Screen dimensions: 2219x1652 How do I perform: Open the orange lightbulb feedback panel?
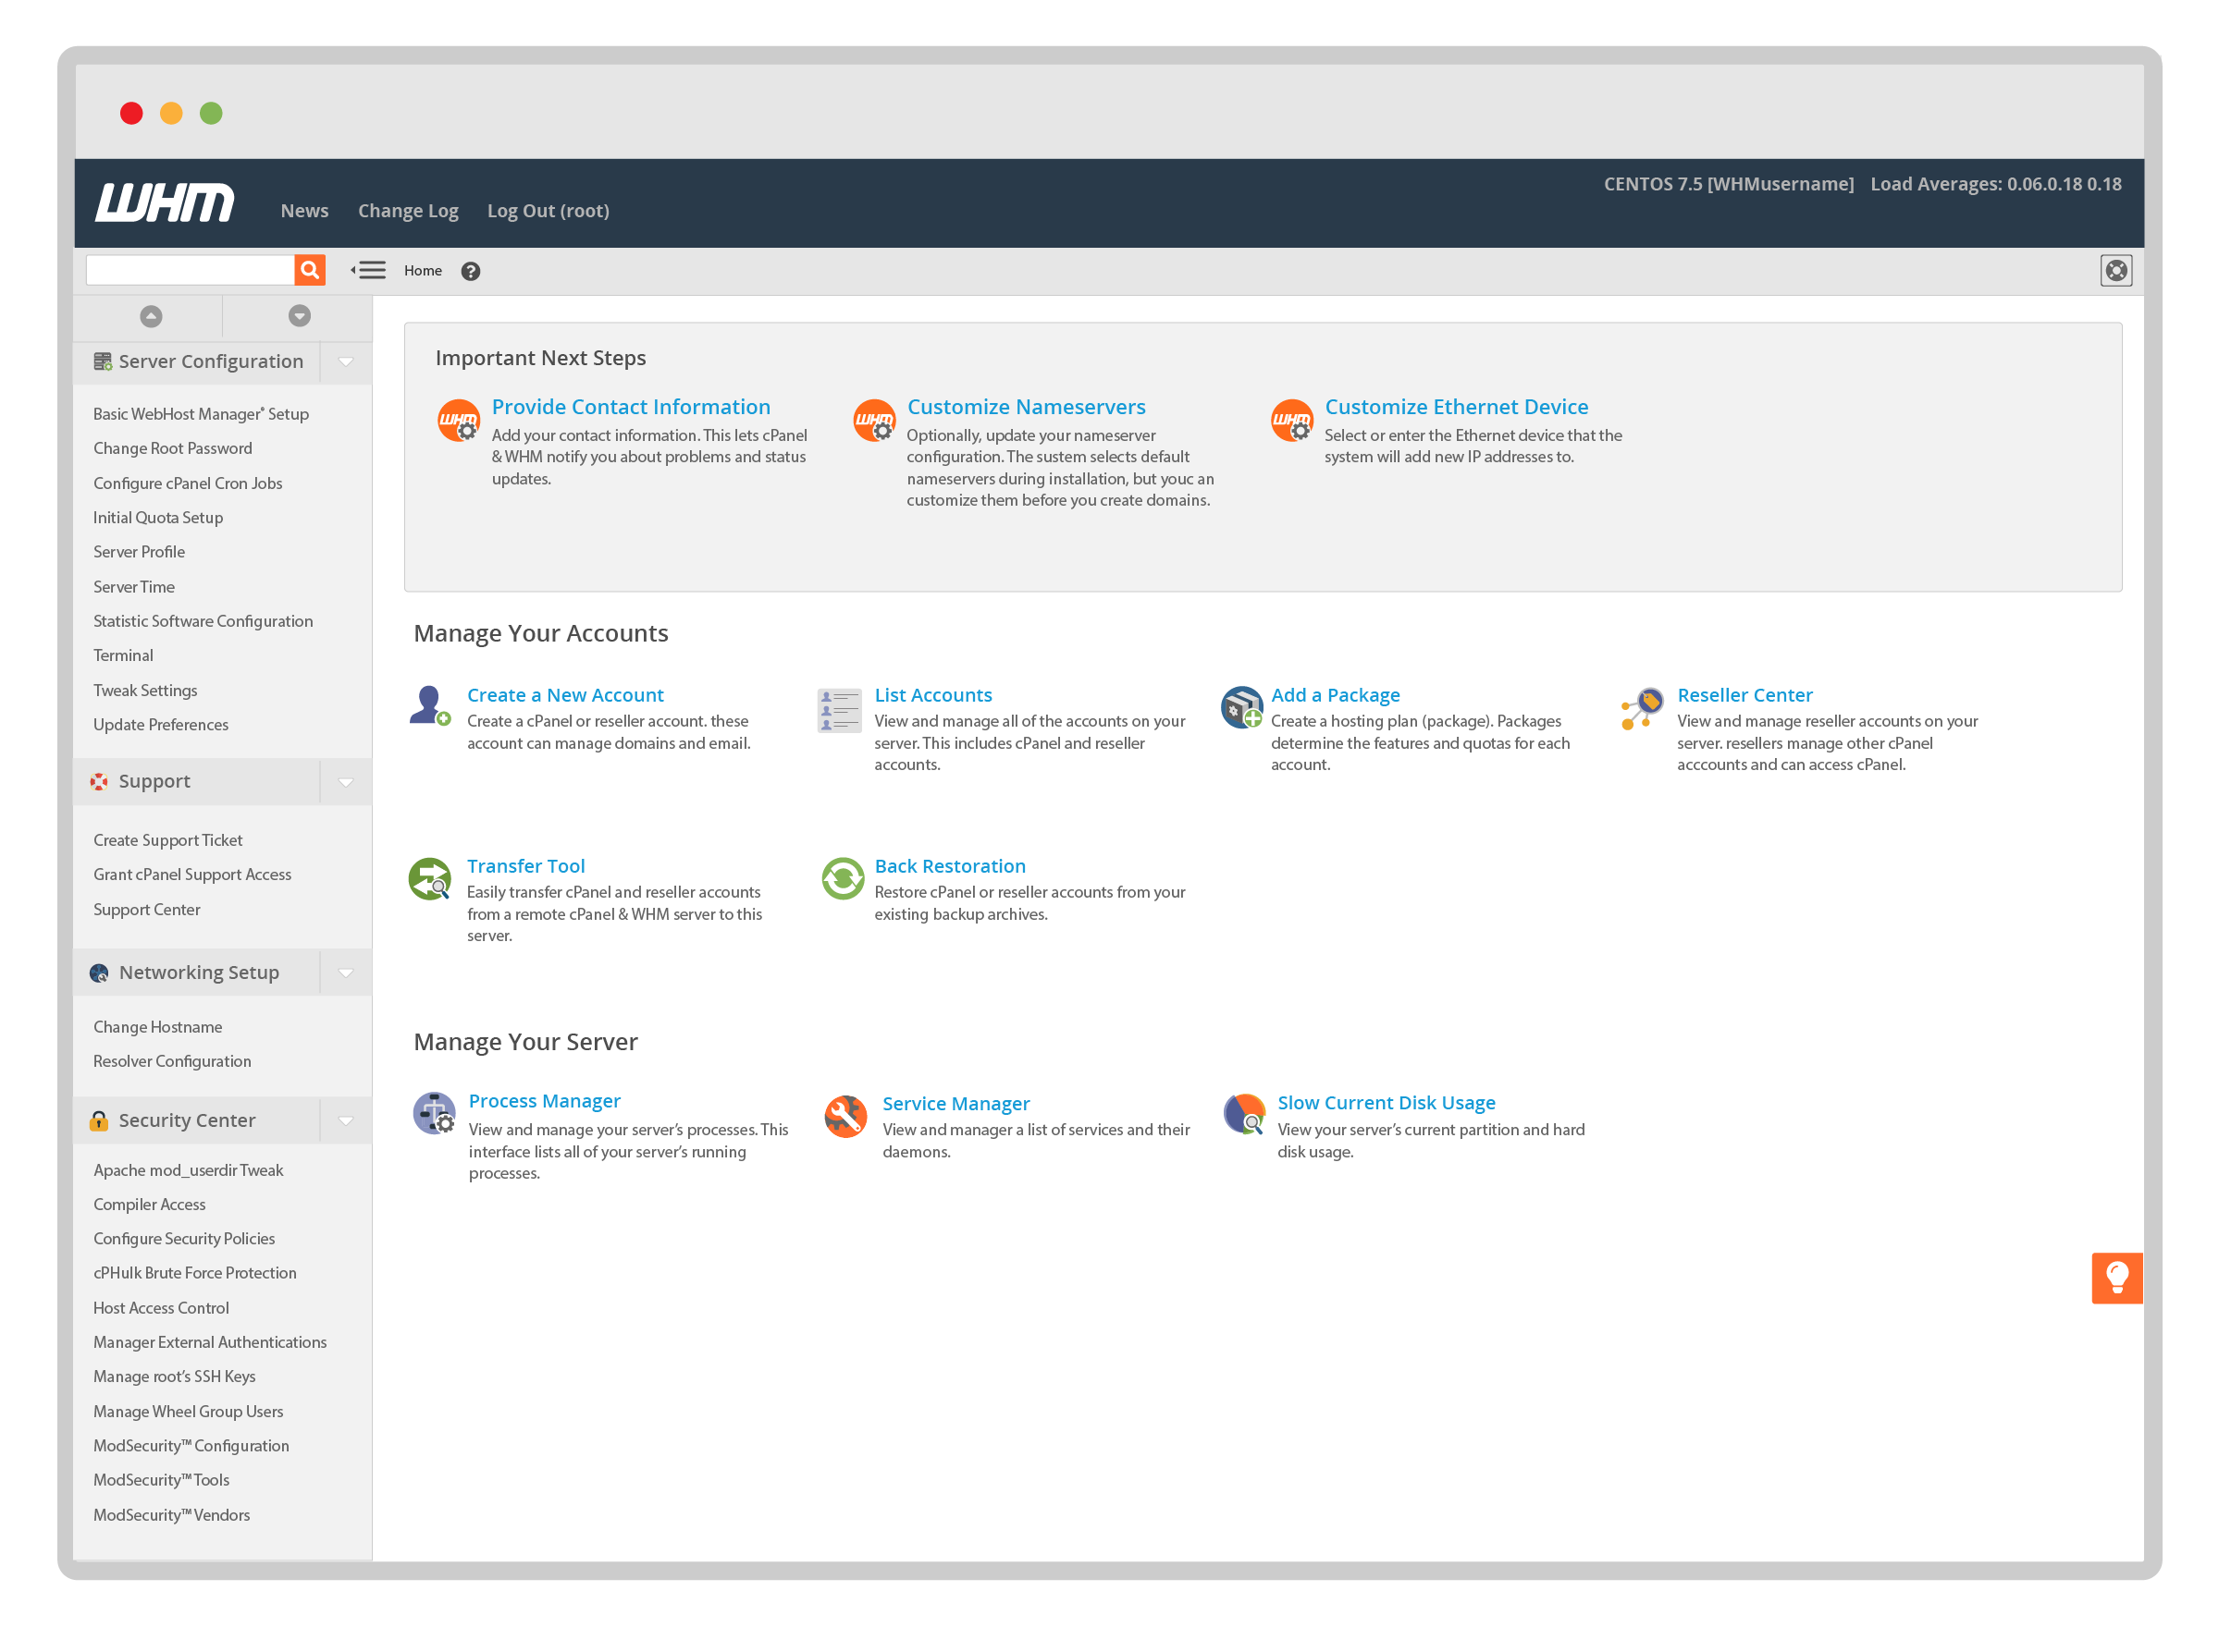click(2116, 1277)
